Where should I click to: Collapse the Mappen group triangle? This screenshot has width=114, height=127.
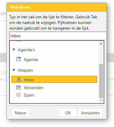pos(14,70)
